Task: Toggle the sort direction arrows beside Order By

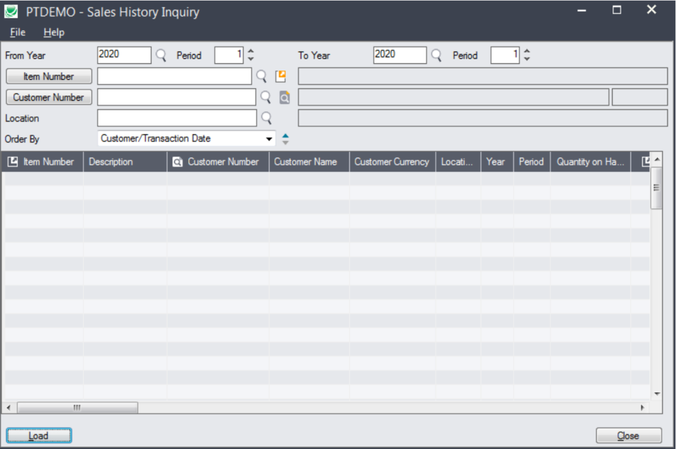Action: pyautogui.click(x=285, y=138)
